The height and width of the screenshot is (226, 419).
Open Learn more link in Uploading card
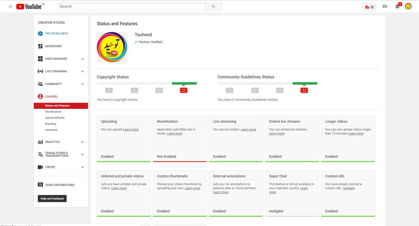coord(131,129)
